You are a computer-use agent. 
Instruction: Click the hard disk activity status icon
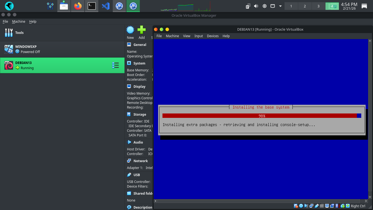pyautogui.click(x=296, y=206)
